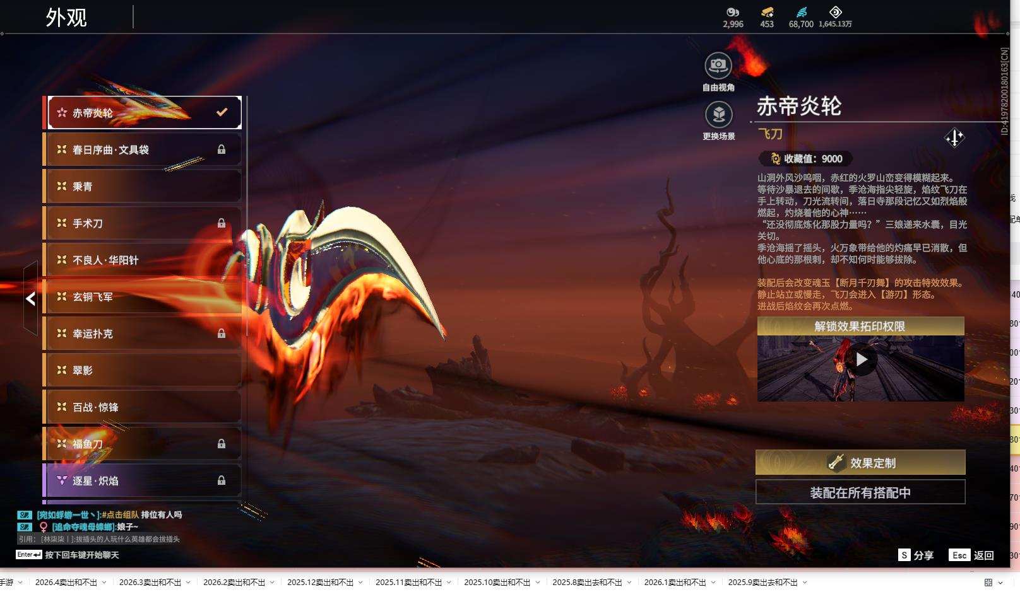Click purple rarity icon beside 逐星·炽焰
Viewport: 1020px width, 592px height.
click(x=62, y=480)
